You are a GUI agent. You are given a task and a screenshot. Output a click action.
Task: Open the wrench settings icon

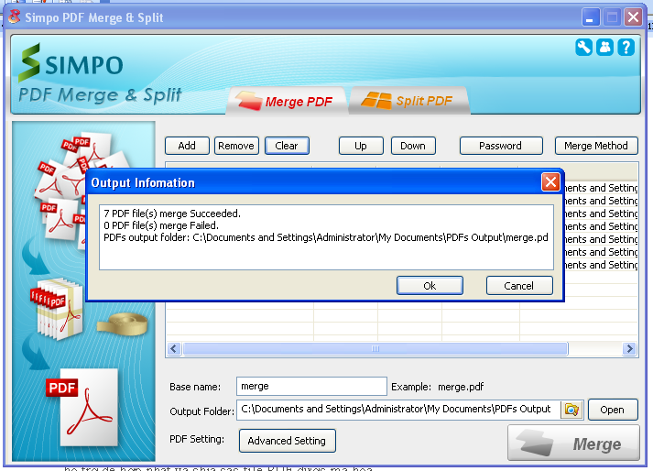[x=584, y=47]
